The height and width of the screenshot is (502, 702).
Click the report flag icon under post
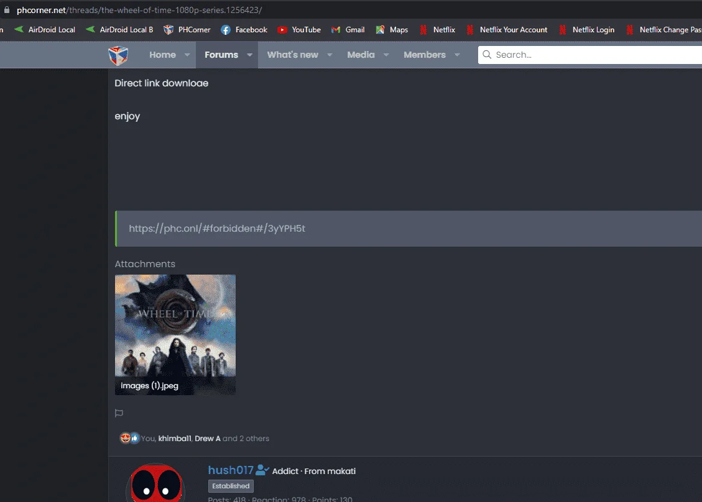tap(119, 413)
